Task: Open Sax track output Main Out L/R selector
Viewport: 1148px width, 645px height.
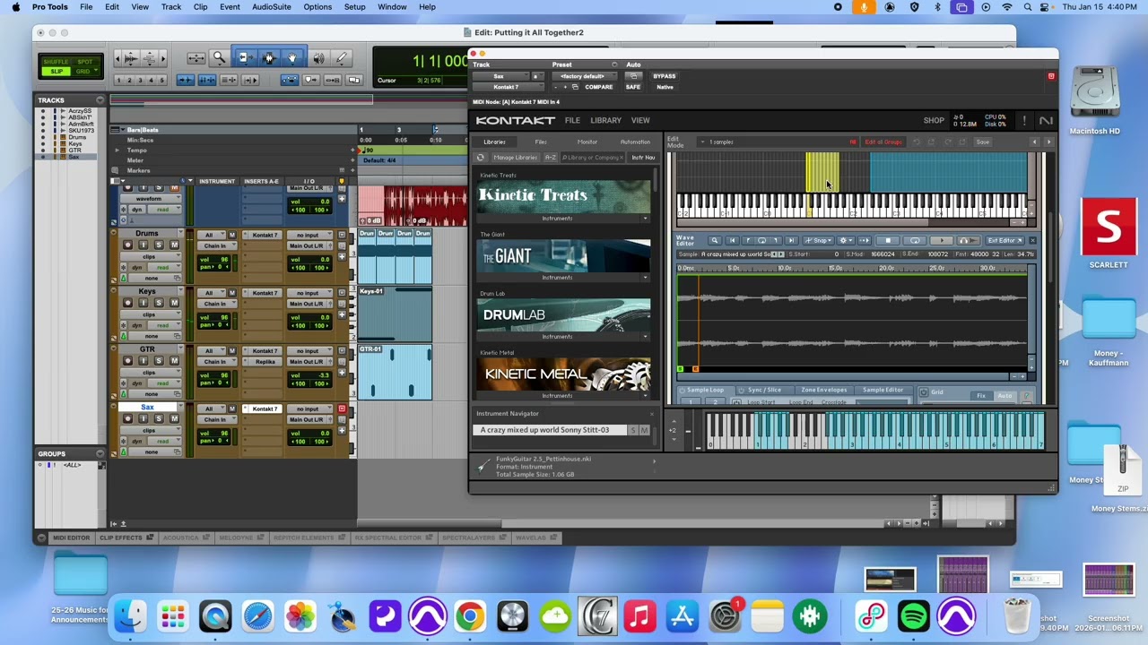Action: tap(308, 419)
